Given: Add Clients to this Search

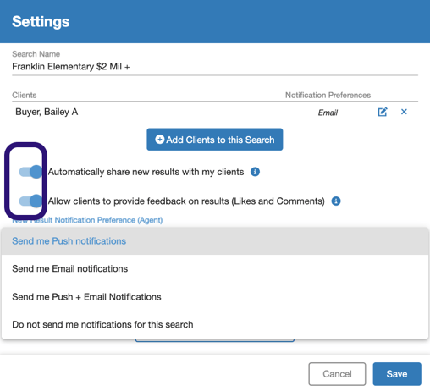Looking at the screenshot, I should 215,140.
